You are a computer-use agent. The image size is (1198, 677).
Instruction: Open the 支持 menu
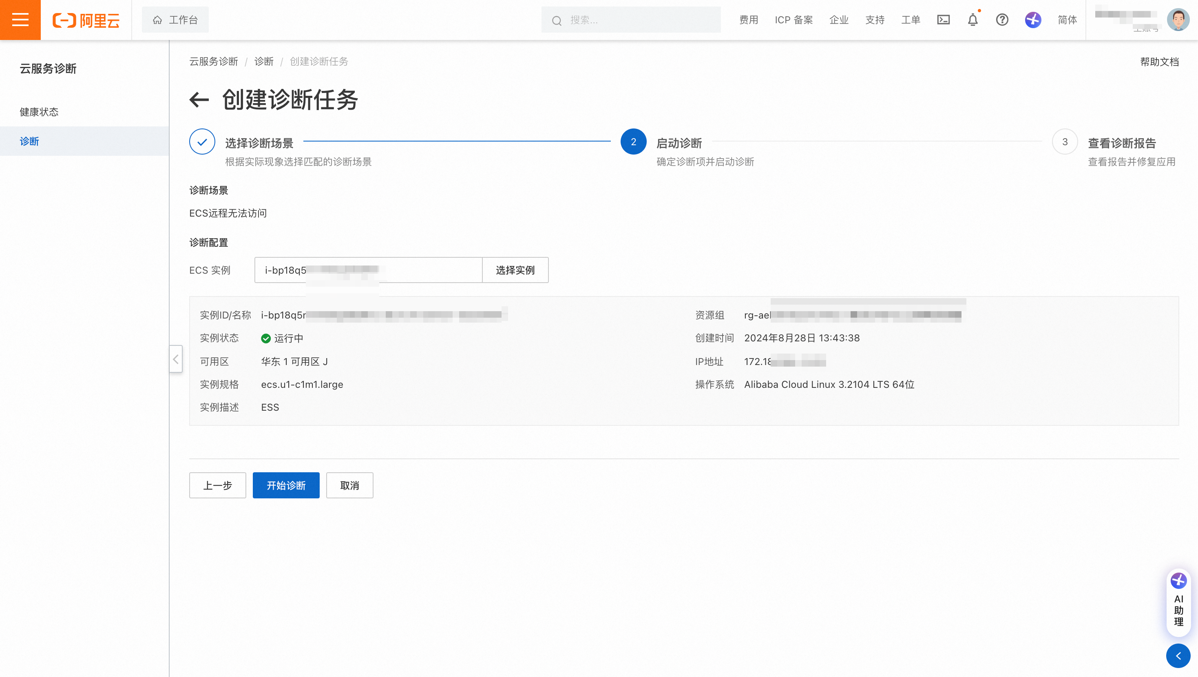pyautogui.click(x=875, y=20)
